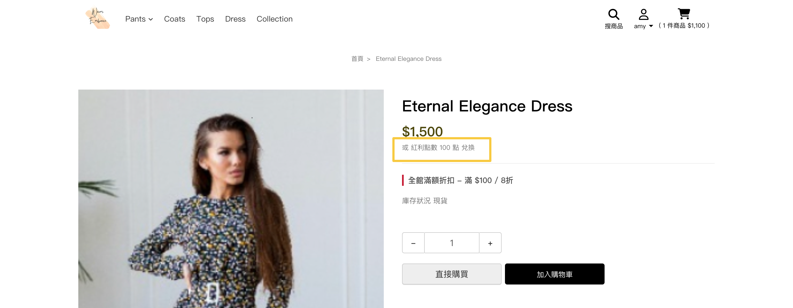
Task: Click the Warm Embrace logo
Action: point(98,18)
